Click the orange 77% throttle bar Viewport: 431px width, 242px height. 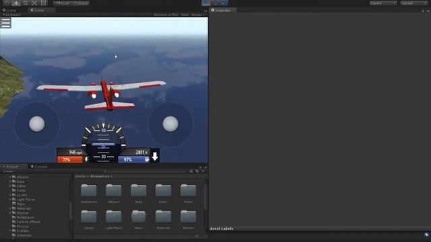pos(70,159)
